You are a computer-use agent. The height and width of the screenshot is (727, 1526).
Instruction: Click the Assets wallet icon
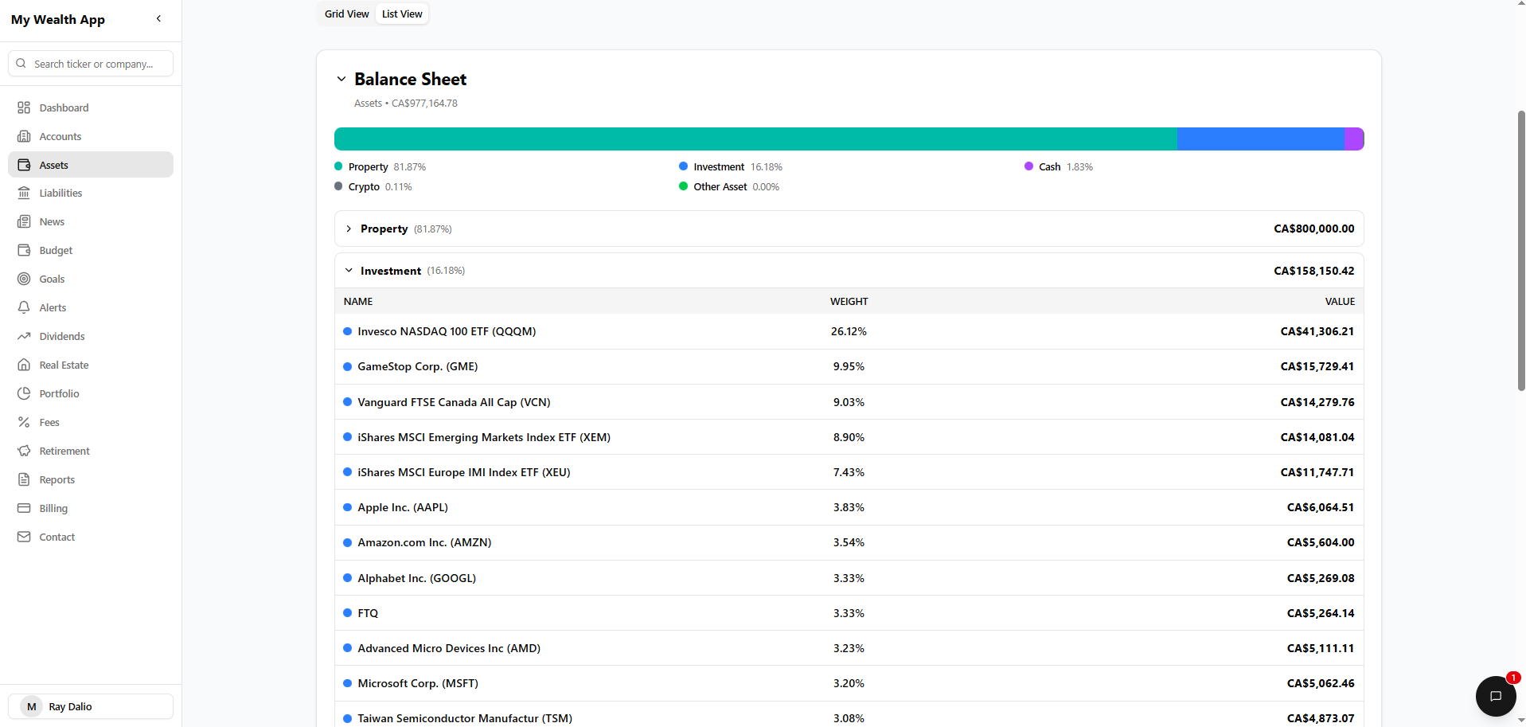pyautogui.click(x=24, y=165)
